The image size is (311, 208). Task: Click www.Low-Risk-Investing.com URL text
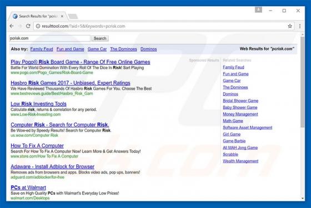coord(36,115)
